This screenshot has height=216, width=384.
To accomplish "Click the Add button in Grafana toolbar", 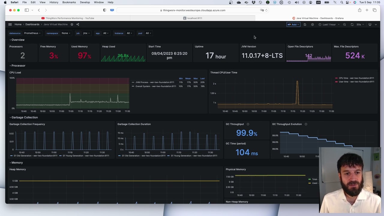I will click(x=293, y=25).
